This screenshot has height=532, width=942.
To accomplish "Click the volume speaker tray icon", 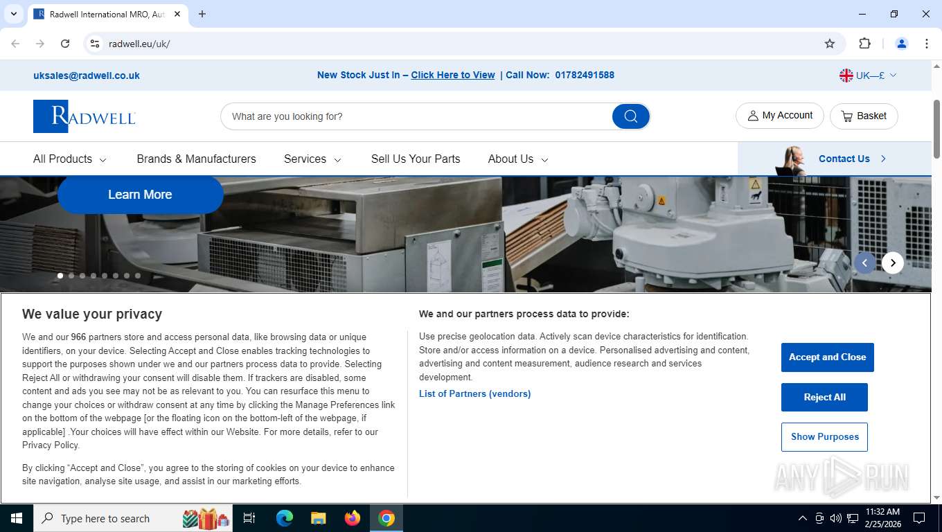I will pos(836,518).
